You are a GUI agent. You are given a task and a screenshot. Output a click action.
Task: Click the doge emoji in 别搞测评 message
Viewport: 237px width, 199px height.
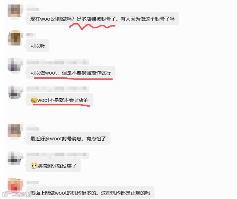[33, 166]
